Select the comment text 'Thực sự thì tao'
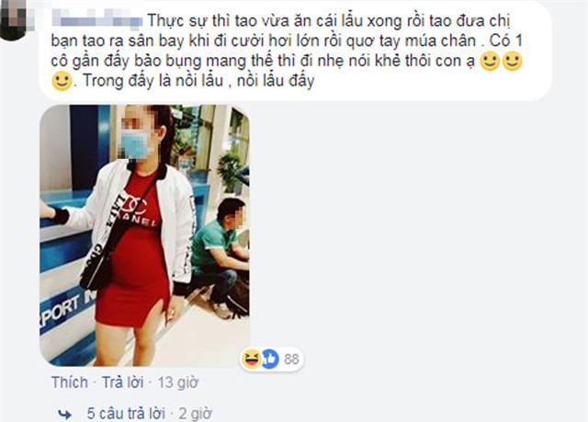Viewport: 588px width, 422px height. pos(189,20)
